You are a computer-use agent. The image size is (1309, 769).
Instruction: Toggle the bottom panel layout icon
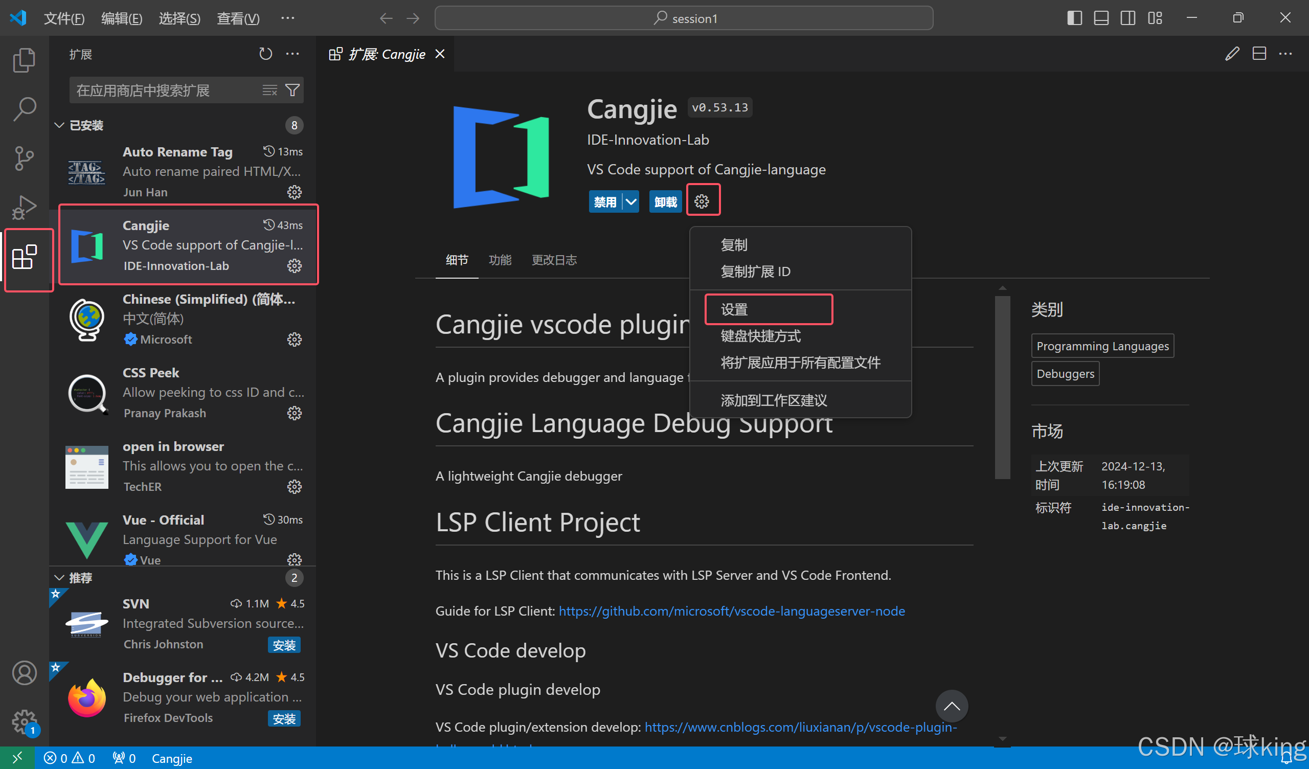click(1101, 18)
